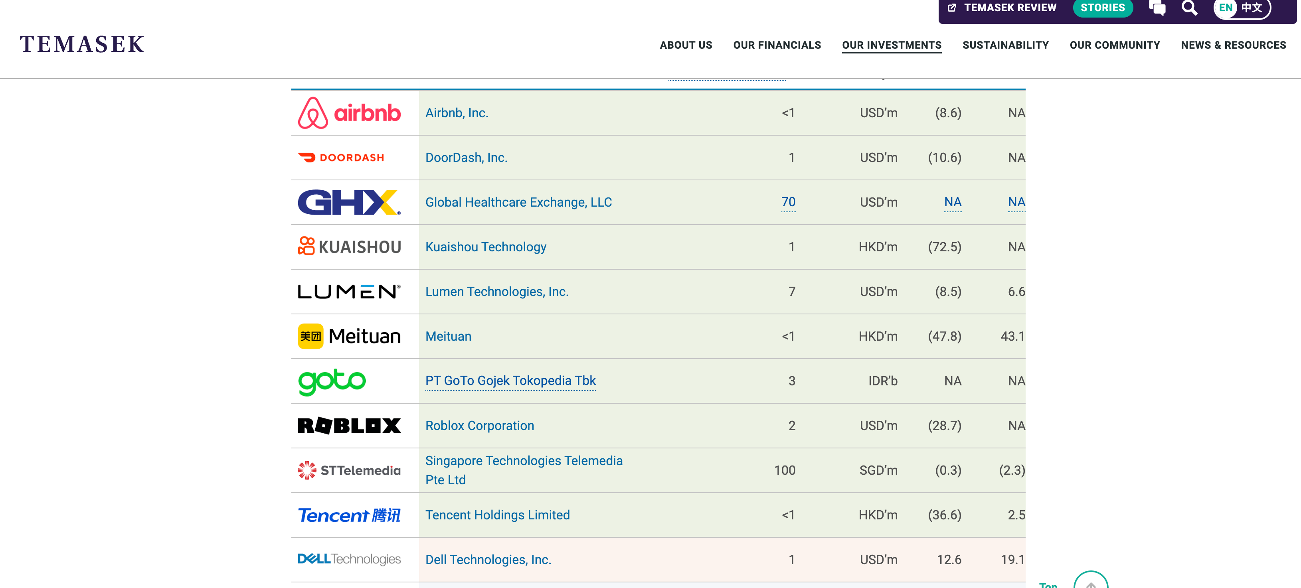Click the (72.5) value in Kuaishou row
Image resolution: width=1301 pixels, height=588 pixels.
pos(945,247)
